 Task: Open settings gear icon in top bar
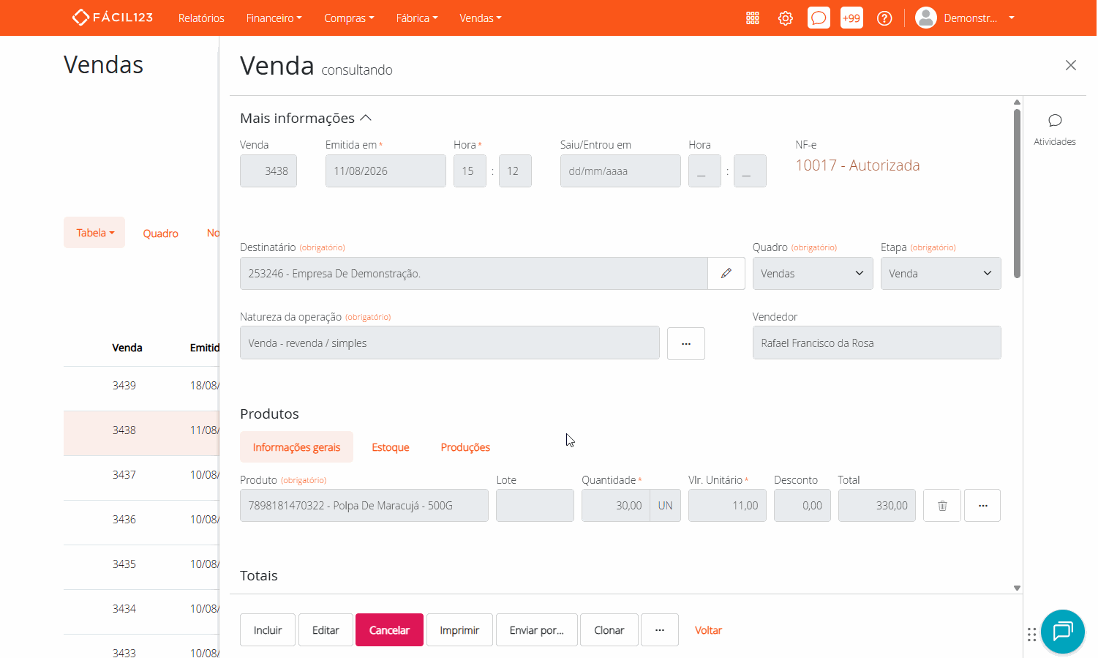(x=786, y=18)
